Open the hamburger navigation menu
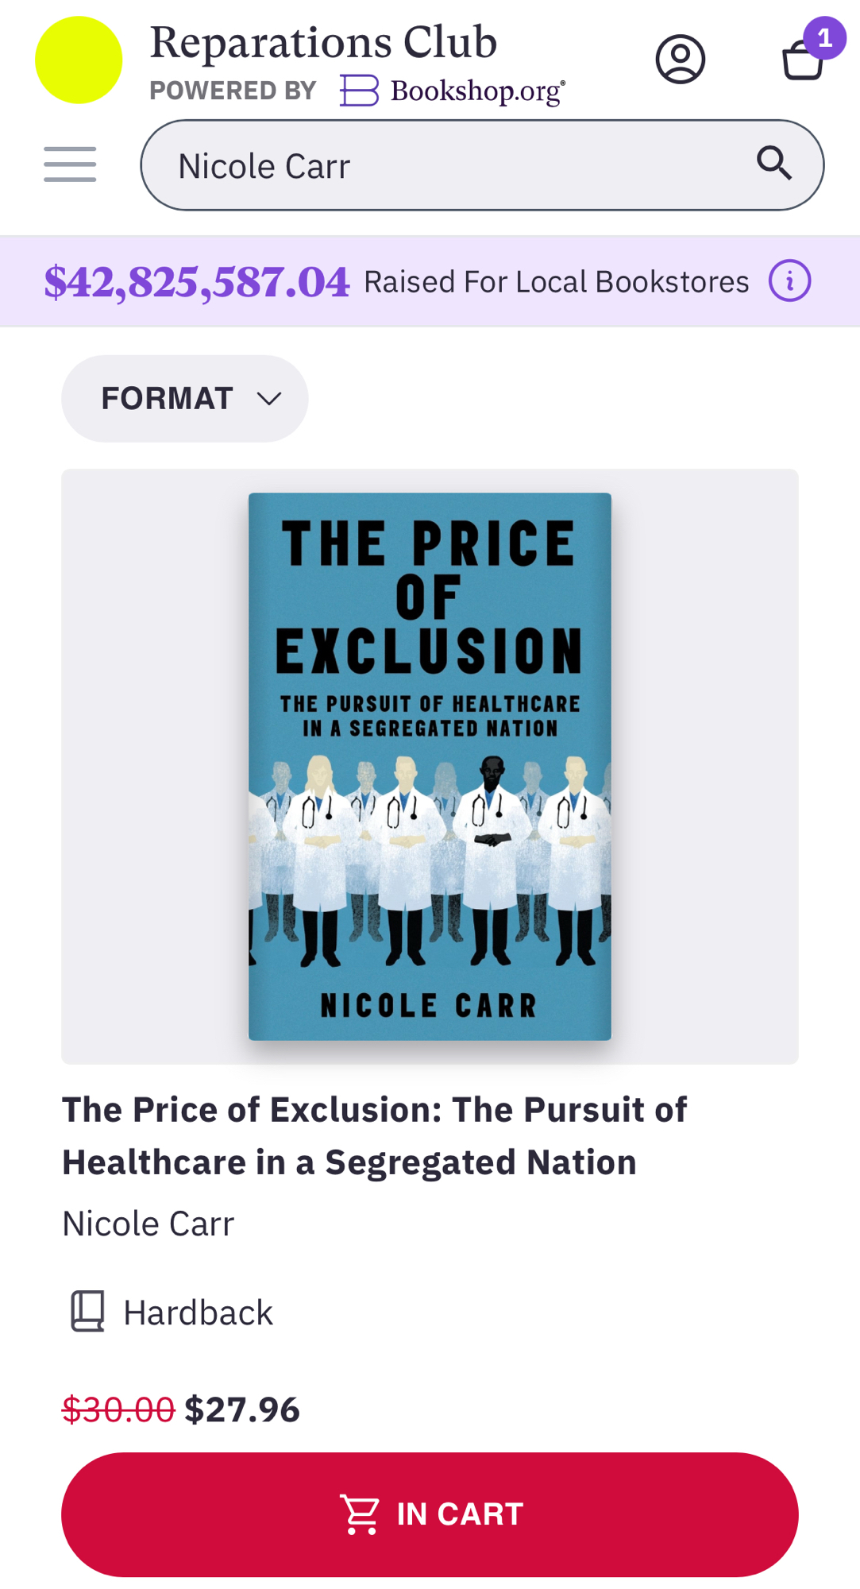Image resolution: width=860 pixels, height=1589 pixels. (70, 164)
